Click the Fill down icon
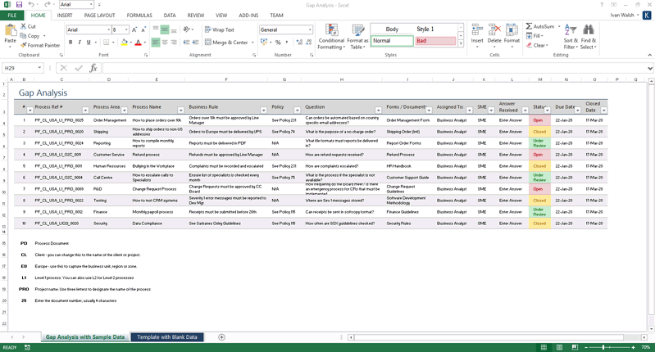This screenshot has width=655, height=352. pos(529,36)
